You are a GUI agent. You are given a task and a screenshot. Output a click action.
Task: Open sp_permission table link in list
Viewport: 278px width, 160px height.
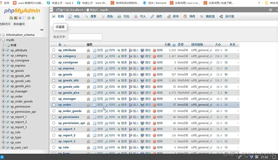pyautogui.click(x=69, y=117)
